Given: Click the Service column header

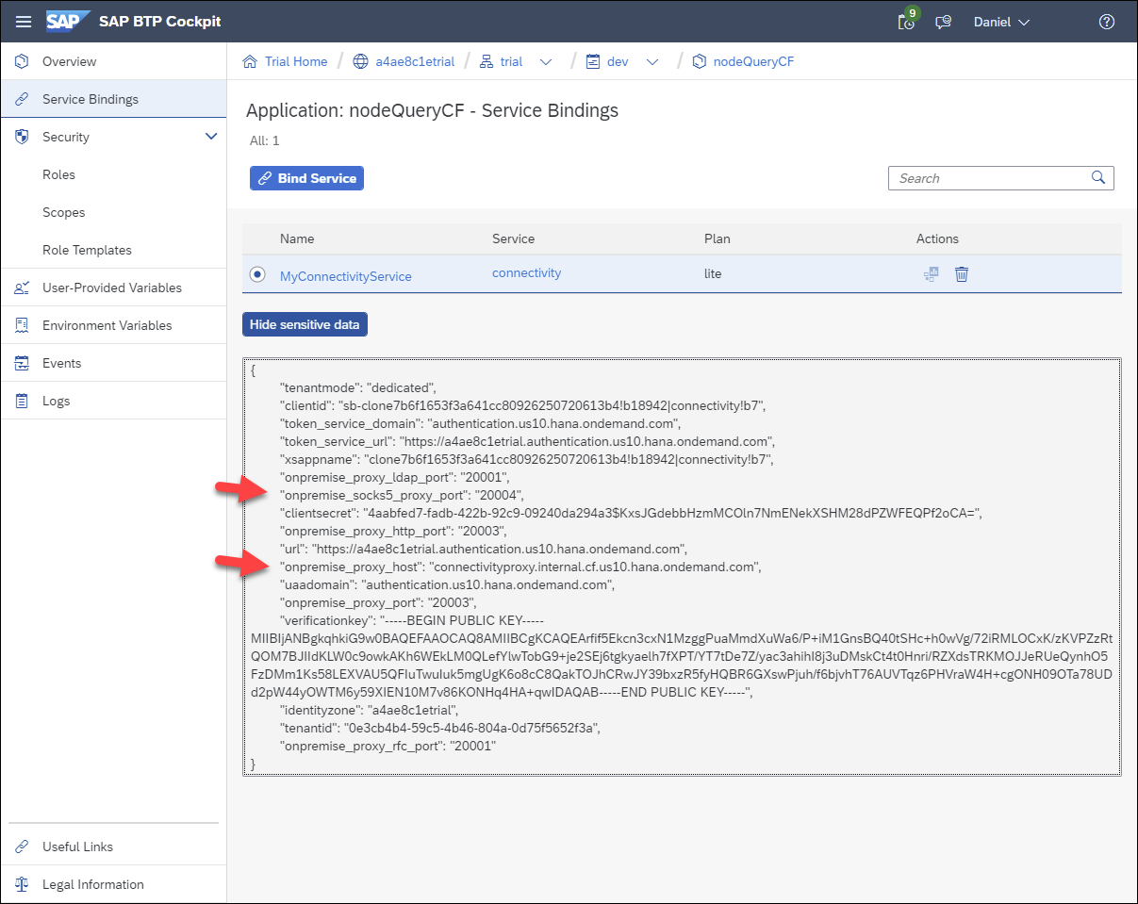Looking at the screenshot, I should pyautogui.click(x=513, y=238).
